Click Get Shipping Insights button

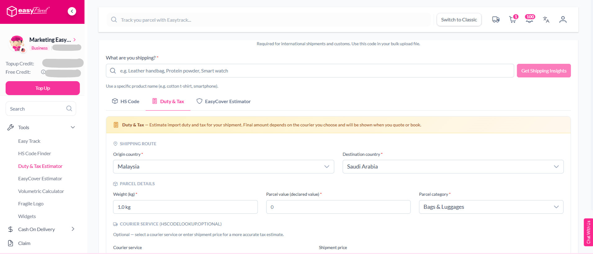(x=544, y=71)
